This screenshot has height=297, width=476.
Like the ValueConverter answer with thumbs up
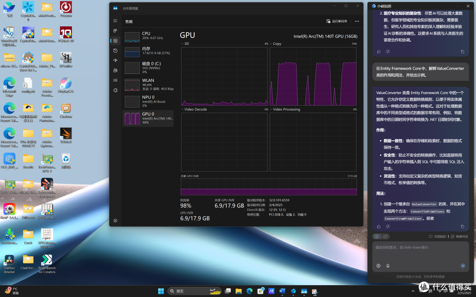pos(379,227)
